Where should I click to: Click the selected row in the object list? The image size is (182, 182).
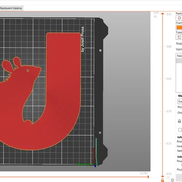point(179,61)
